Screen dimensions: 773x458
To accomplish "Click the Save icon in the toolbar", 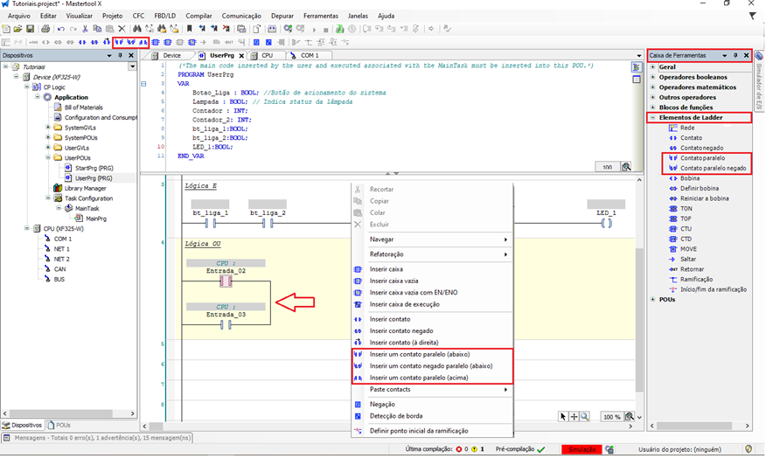I will (30, 29).
